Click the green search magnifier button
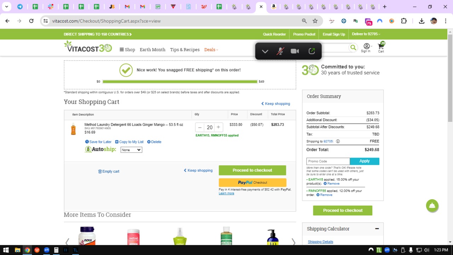 353,48
